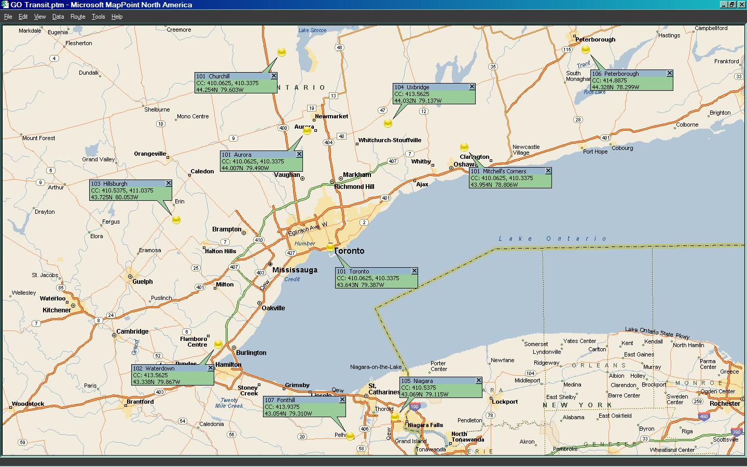The image size is (747, 467).
Task: Select the Waterdown pushpin near Hamilton
Action: [218, 344]
